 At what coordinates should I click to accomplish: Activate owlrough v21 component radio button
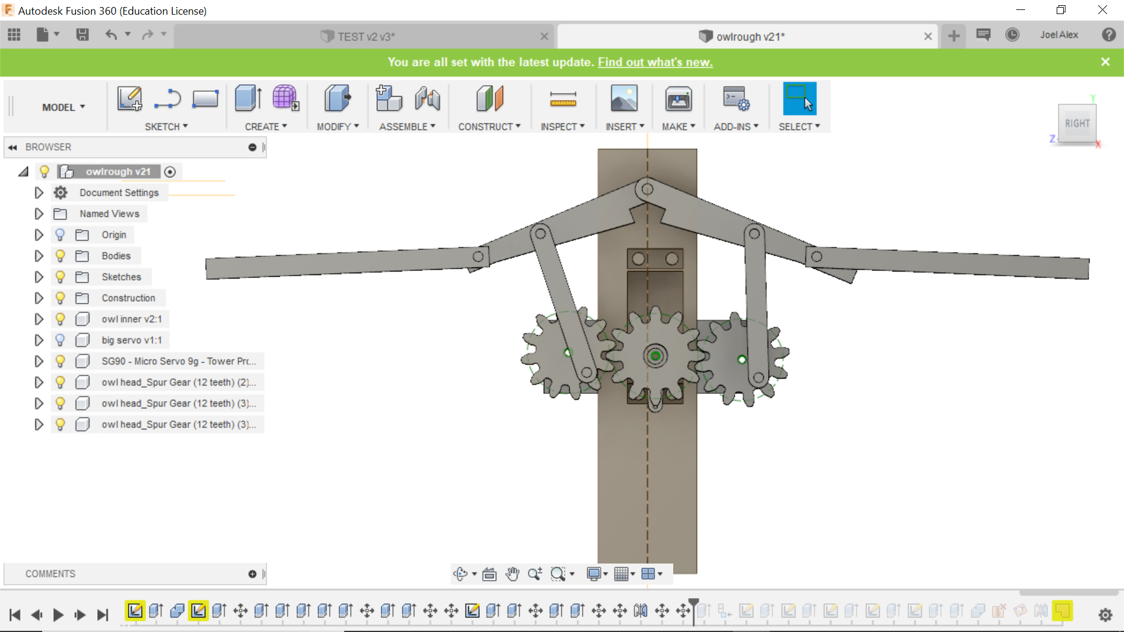pyautogui.click(x=170, y=171)
